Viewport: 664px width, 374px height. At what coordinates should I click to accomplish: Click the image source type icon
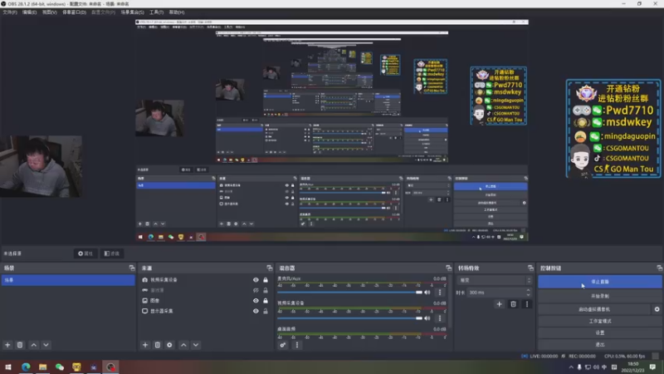point(144,301)
